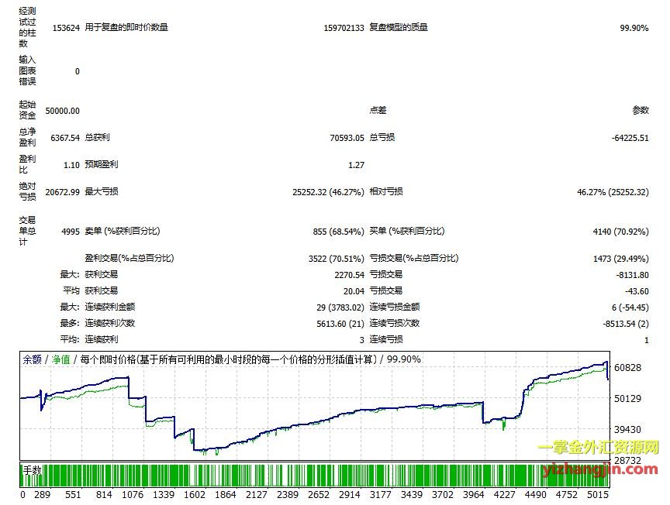Select the 买单 long positions value 4140 (70.92%)
Screen dimensions: 670x505
click(620, 232)
